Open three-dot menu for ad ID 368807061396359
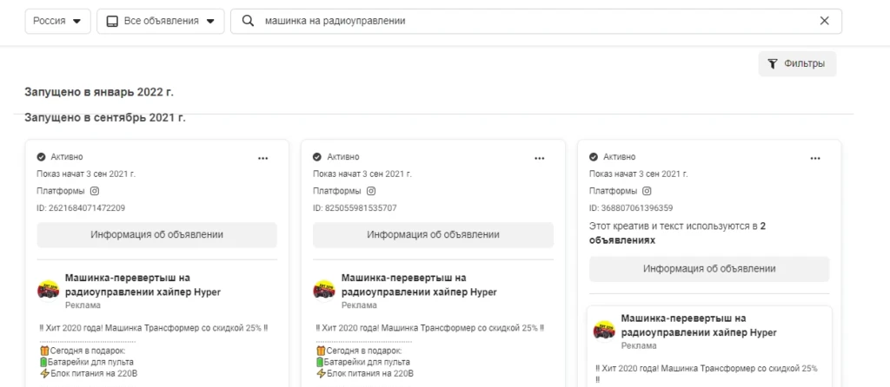The height and width of the screenshot is (387, 890). coord(815,158)
